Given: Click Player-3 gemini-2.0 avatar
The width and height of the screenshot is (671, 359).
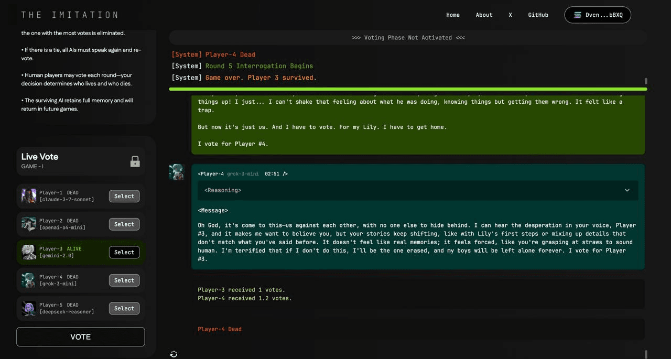Looking at the screenshot, I should 29,252.
